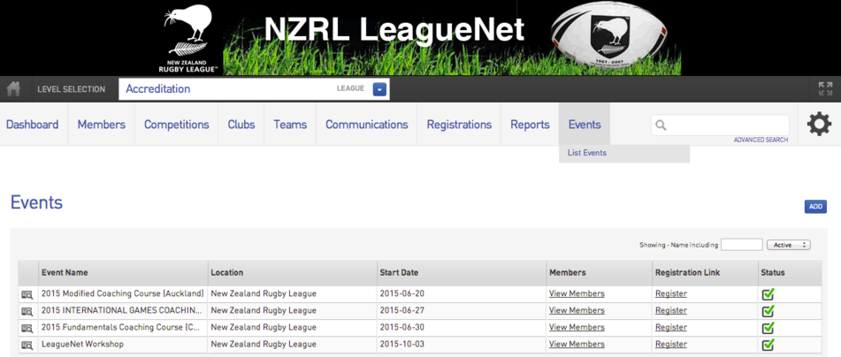Screen dimensions: 841x357
Task: Click the New Zealand Rugby League kiwi logo
Action: [188, 37]
